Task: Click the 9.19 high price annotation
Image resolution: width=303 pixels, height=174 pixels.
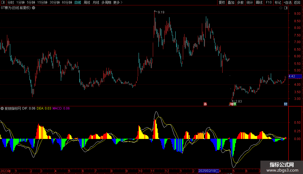Action: [161, 12]
